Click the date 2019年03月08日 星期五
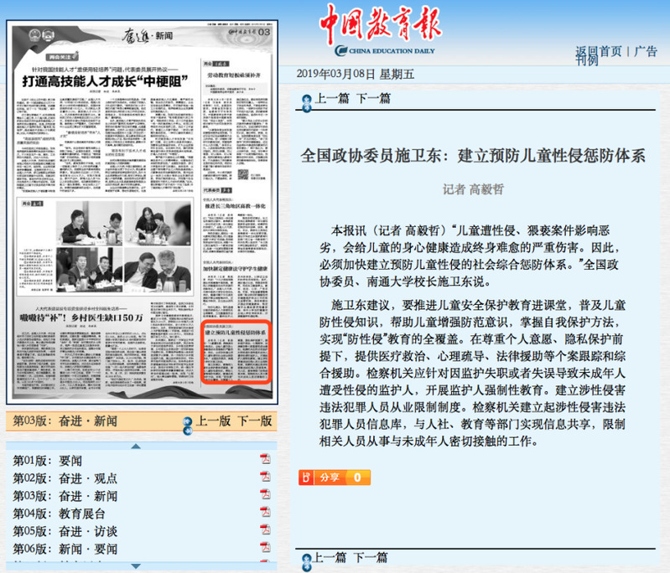This screenshot has height=573, width=670. tap(355, 74)
